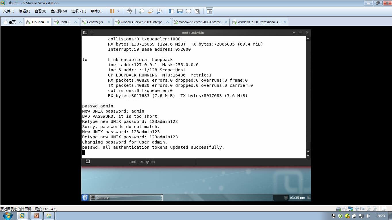Open the message log note icon
The width and height of the screenshot is (392, 220).
(384, 209)
